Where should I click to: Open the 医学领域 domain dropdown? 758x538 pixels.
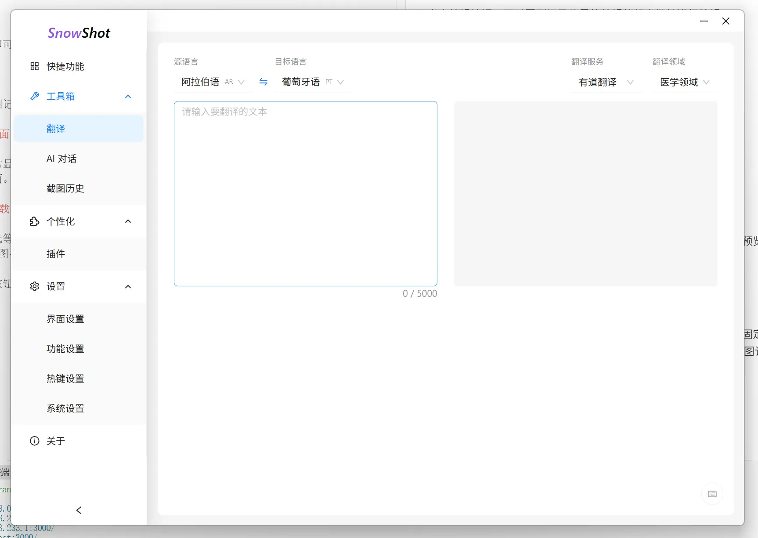coord(684,82)
